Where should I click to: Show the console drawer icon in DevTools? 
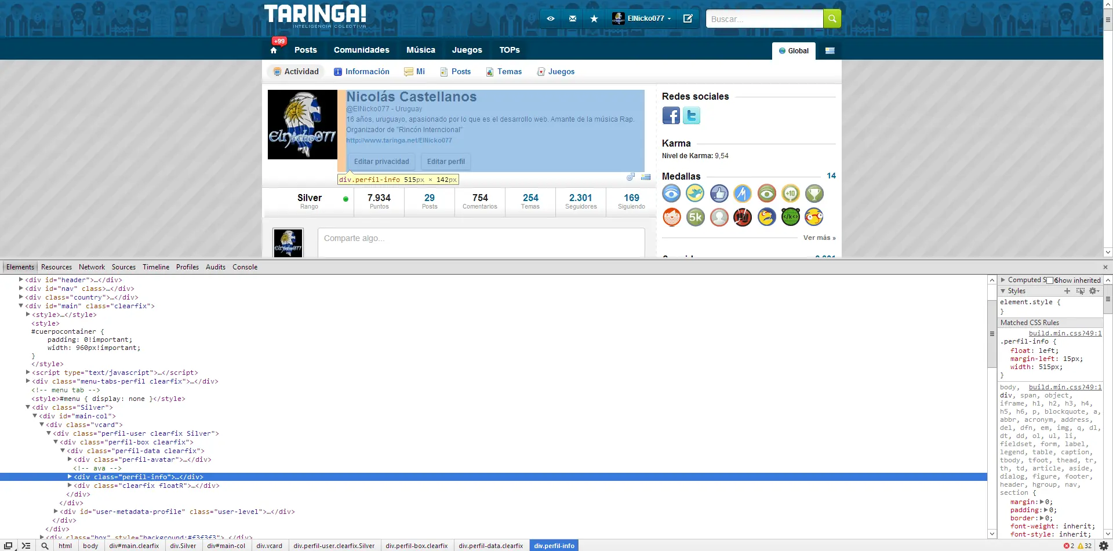pyautogui.click(x=26, y=546)
